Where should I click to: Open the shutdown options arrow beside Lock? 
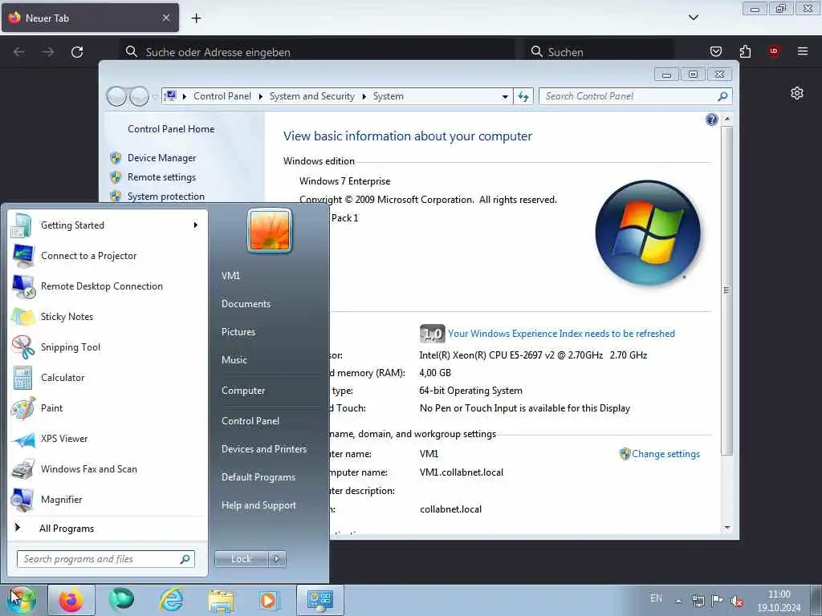pyautogui.click(x=277, y=559)
